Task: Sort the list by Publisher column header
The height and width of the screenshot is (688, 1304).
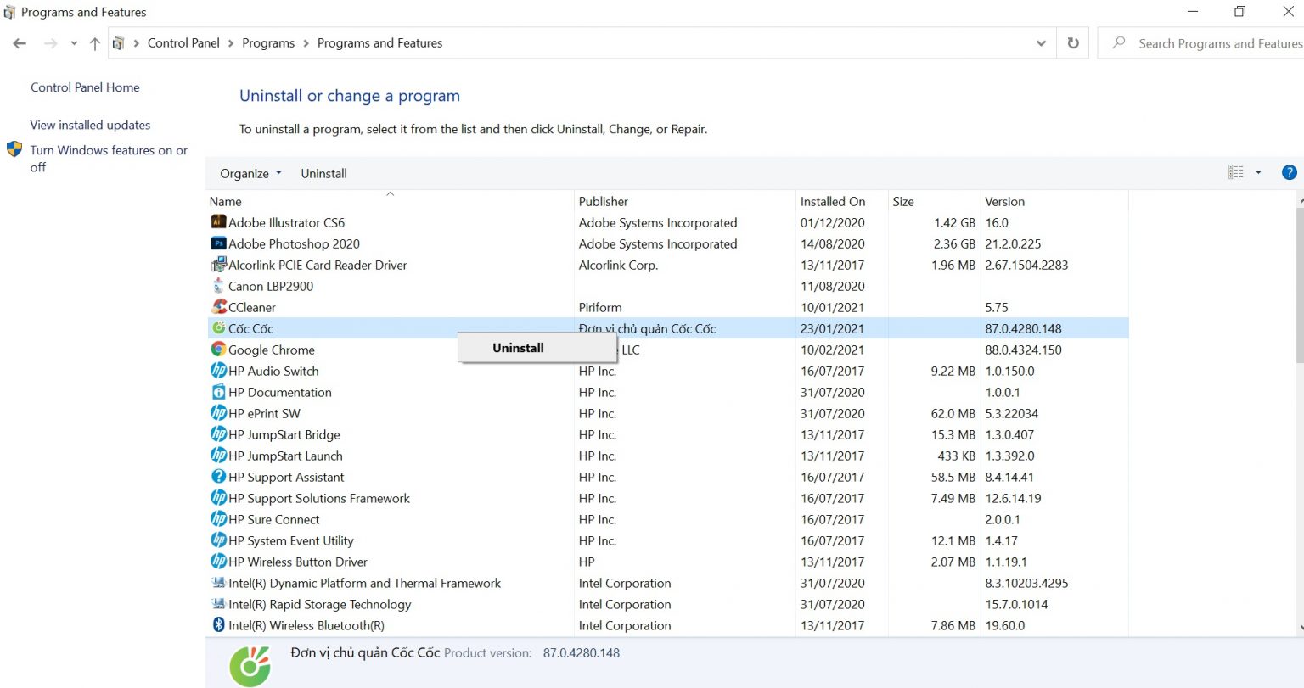Action: (x=604, y=201)
